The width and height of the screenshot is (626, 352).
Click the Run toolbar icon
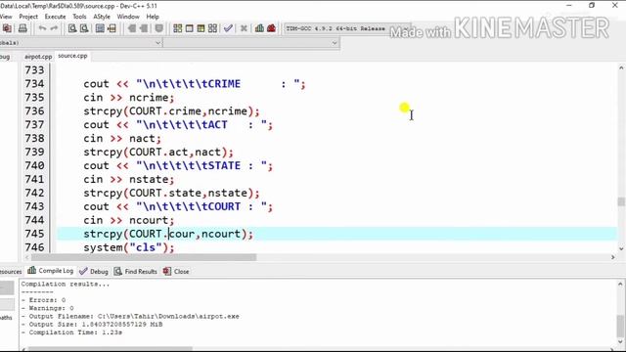(189, 28)
